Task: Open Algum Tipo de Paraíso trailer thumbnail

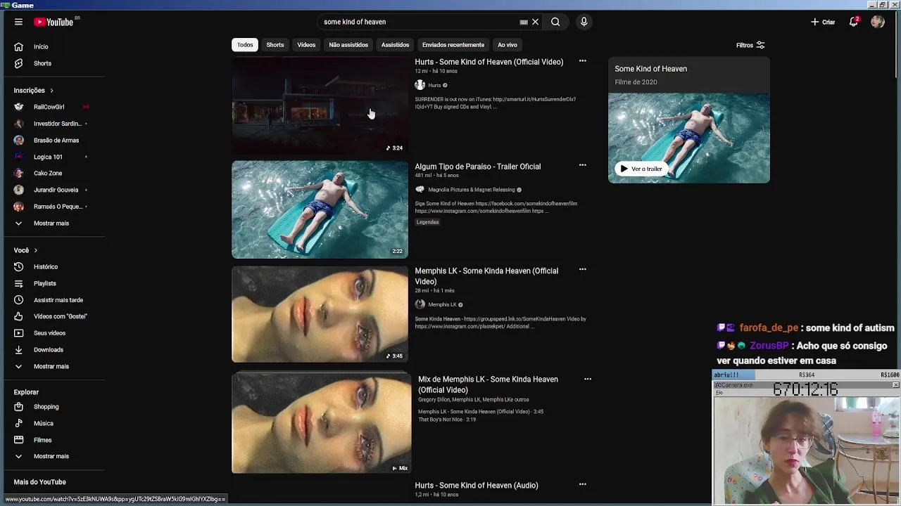Action: (x=320, y=209)
